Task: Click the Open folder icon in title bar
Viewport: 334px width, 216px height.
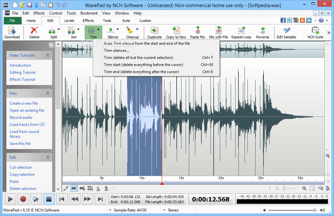Action: coord(22,5)
